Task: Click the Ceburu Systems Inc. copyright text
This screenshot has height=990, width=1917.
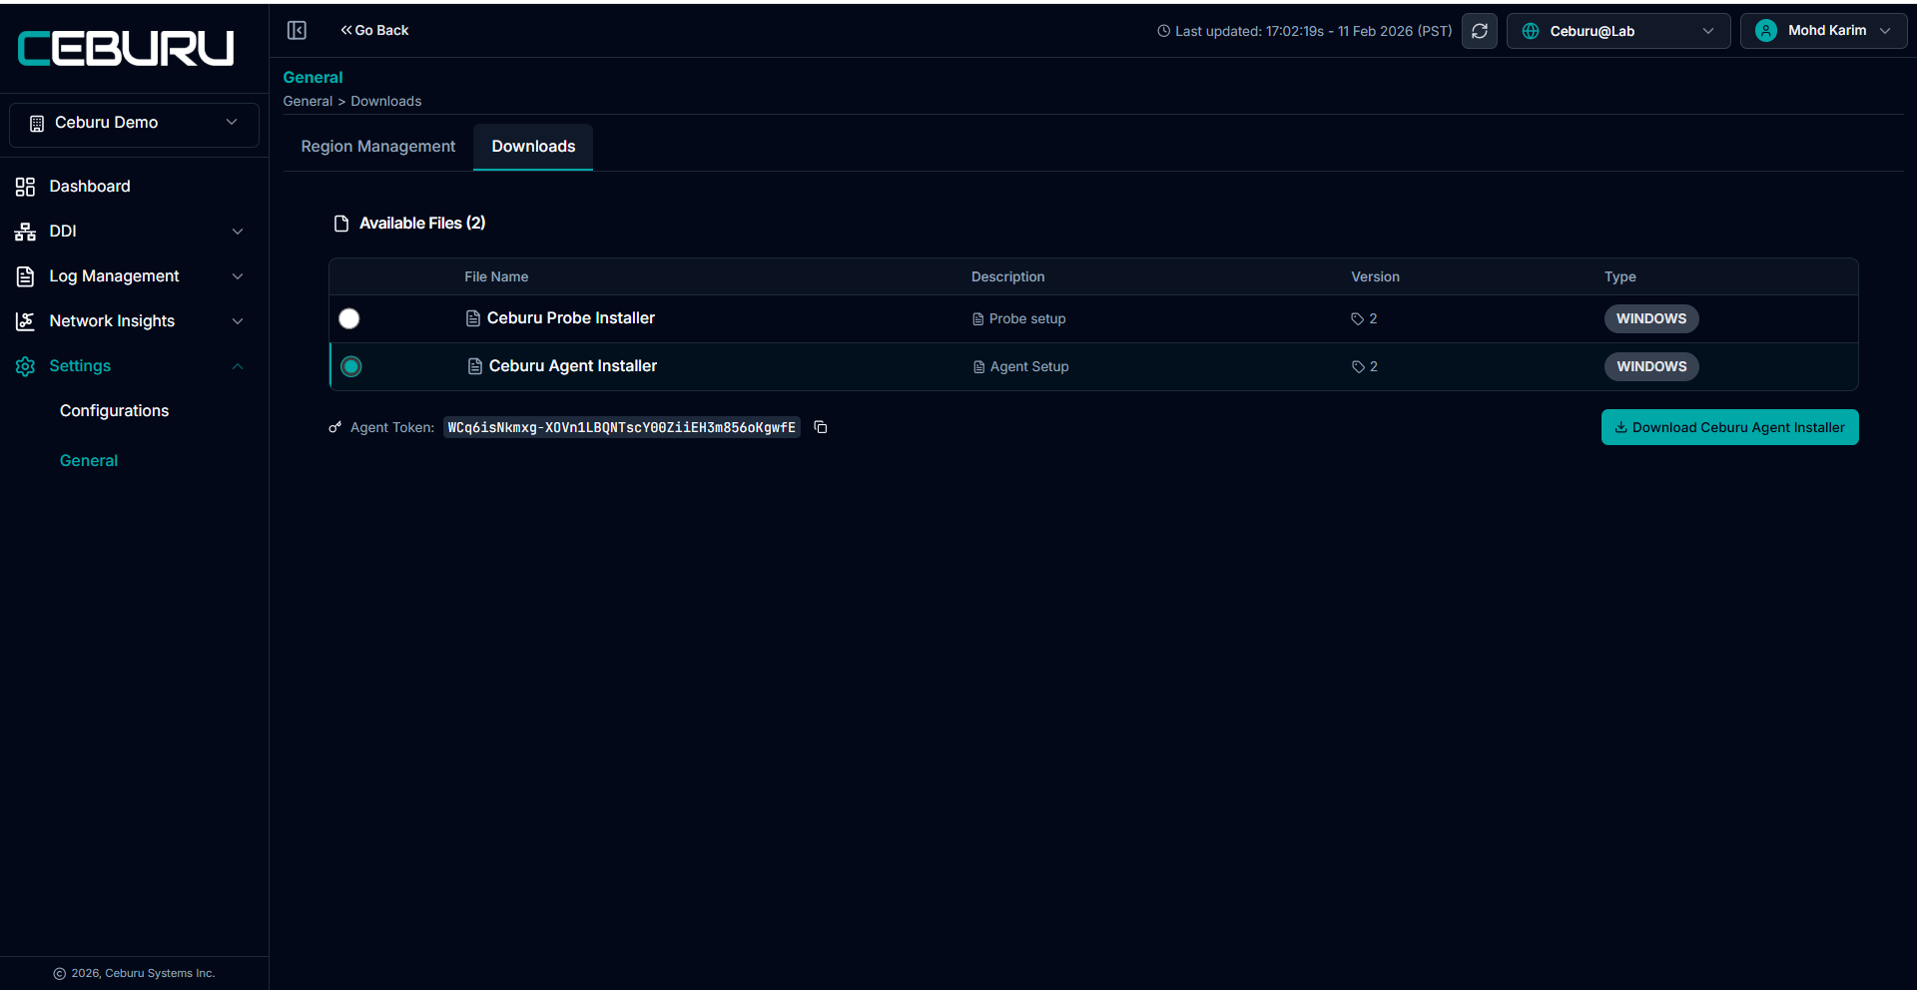Action: click(x=143, y=973)
